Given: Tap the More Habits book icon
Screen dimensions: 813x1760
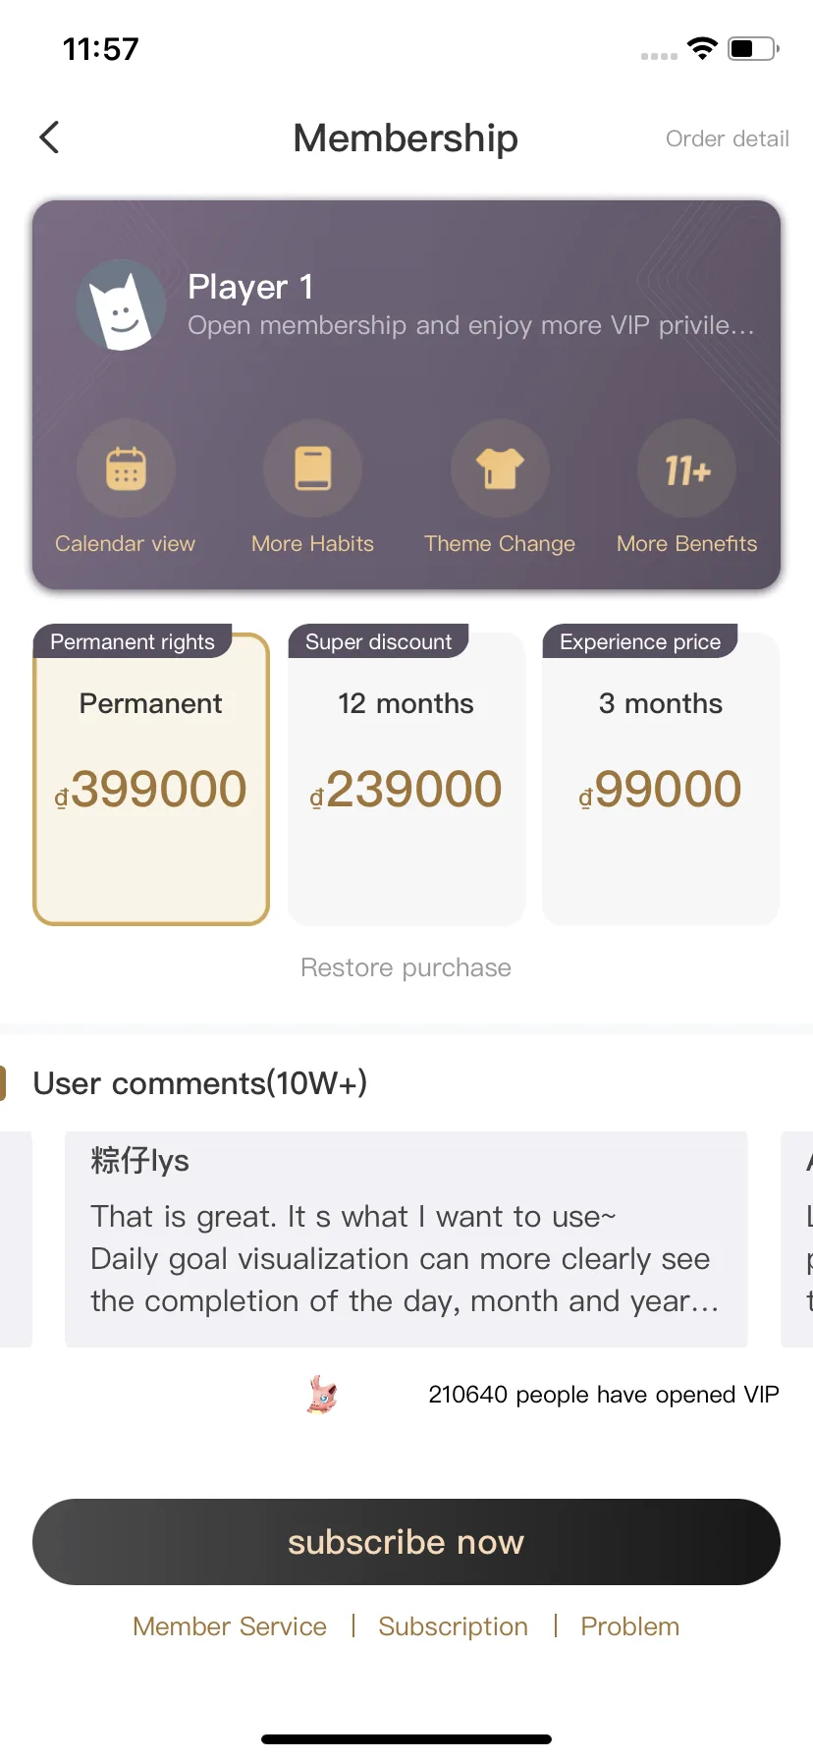Looking at the screenshot, I should (x=313, y=468).
